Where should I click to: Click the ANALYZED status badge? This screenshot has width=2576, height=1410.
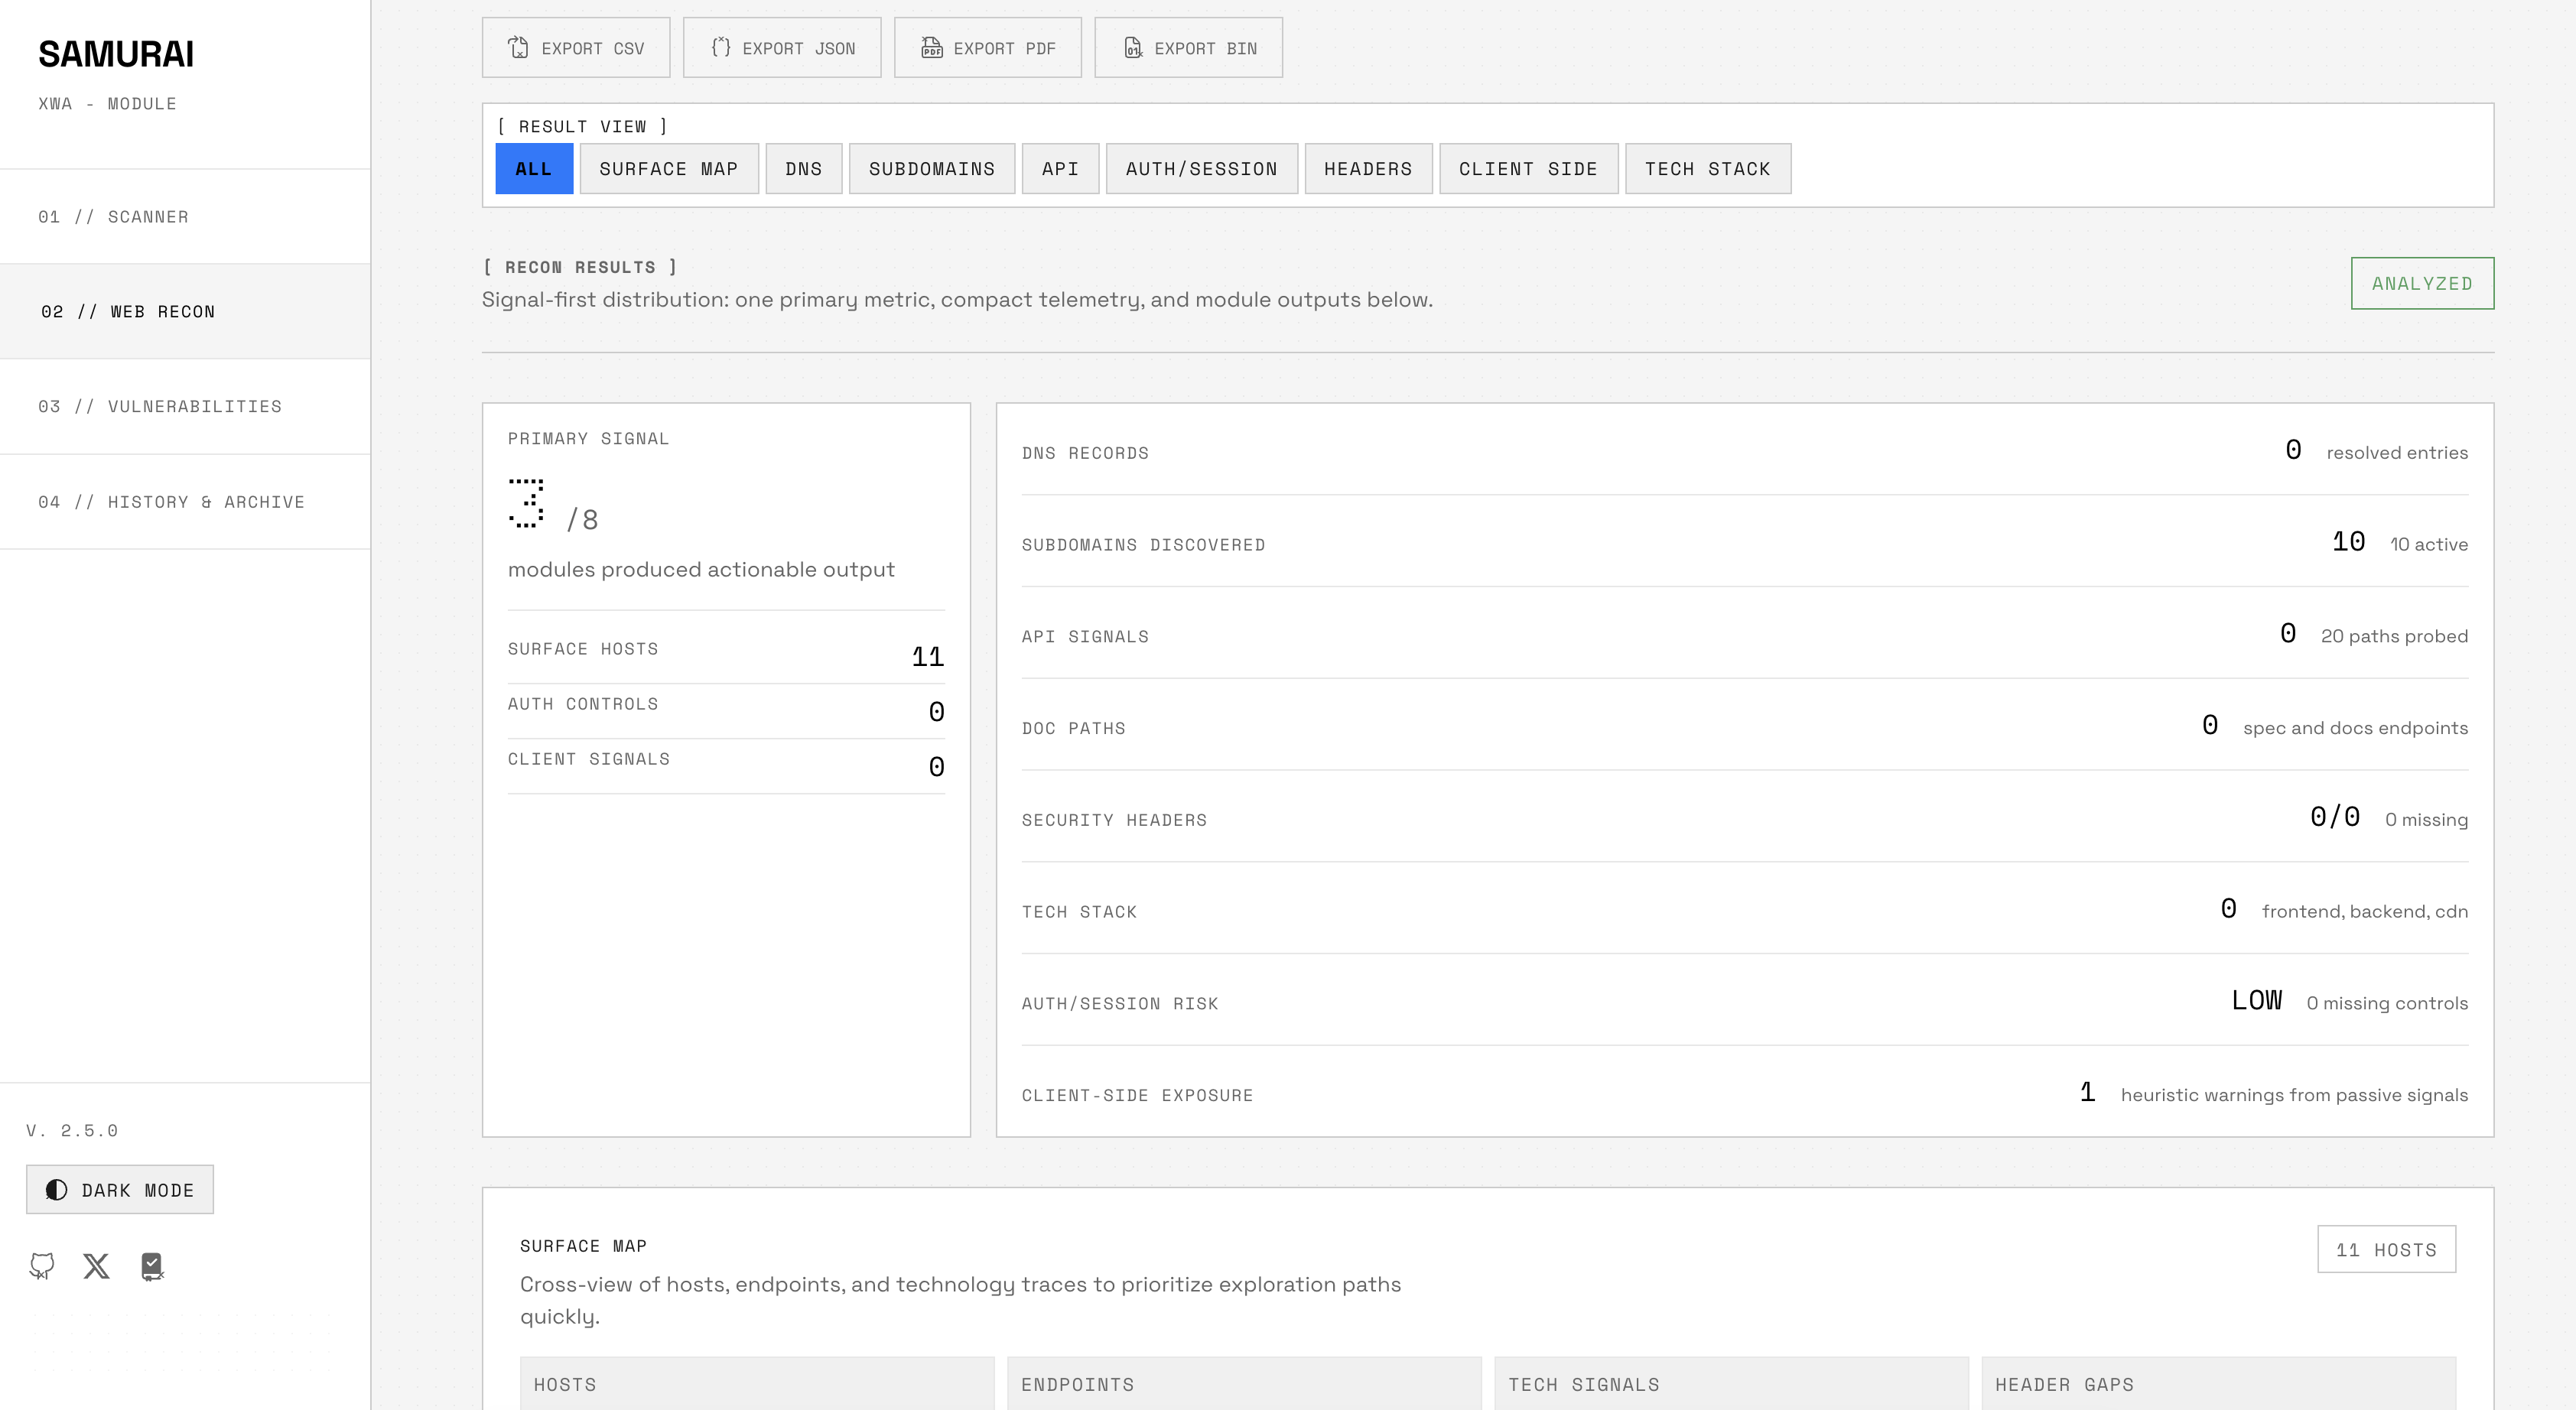(x=2422, y=284)
